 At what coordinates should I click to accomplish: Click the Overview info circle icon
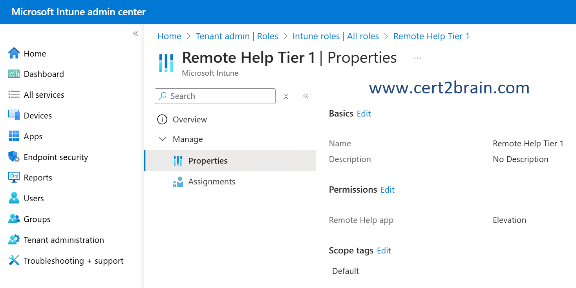point(162,119)
